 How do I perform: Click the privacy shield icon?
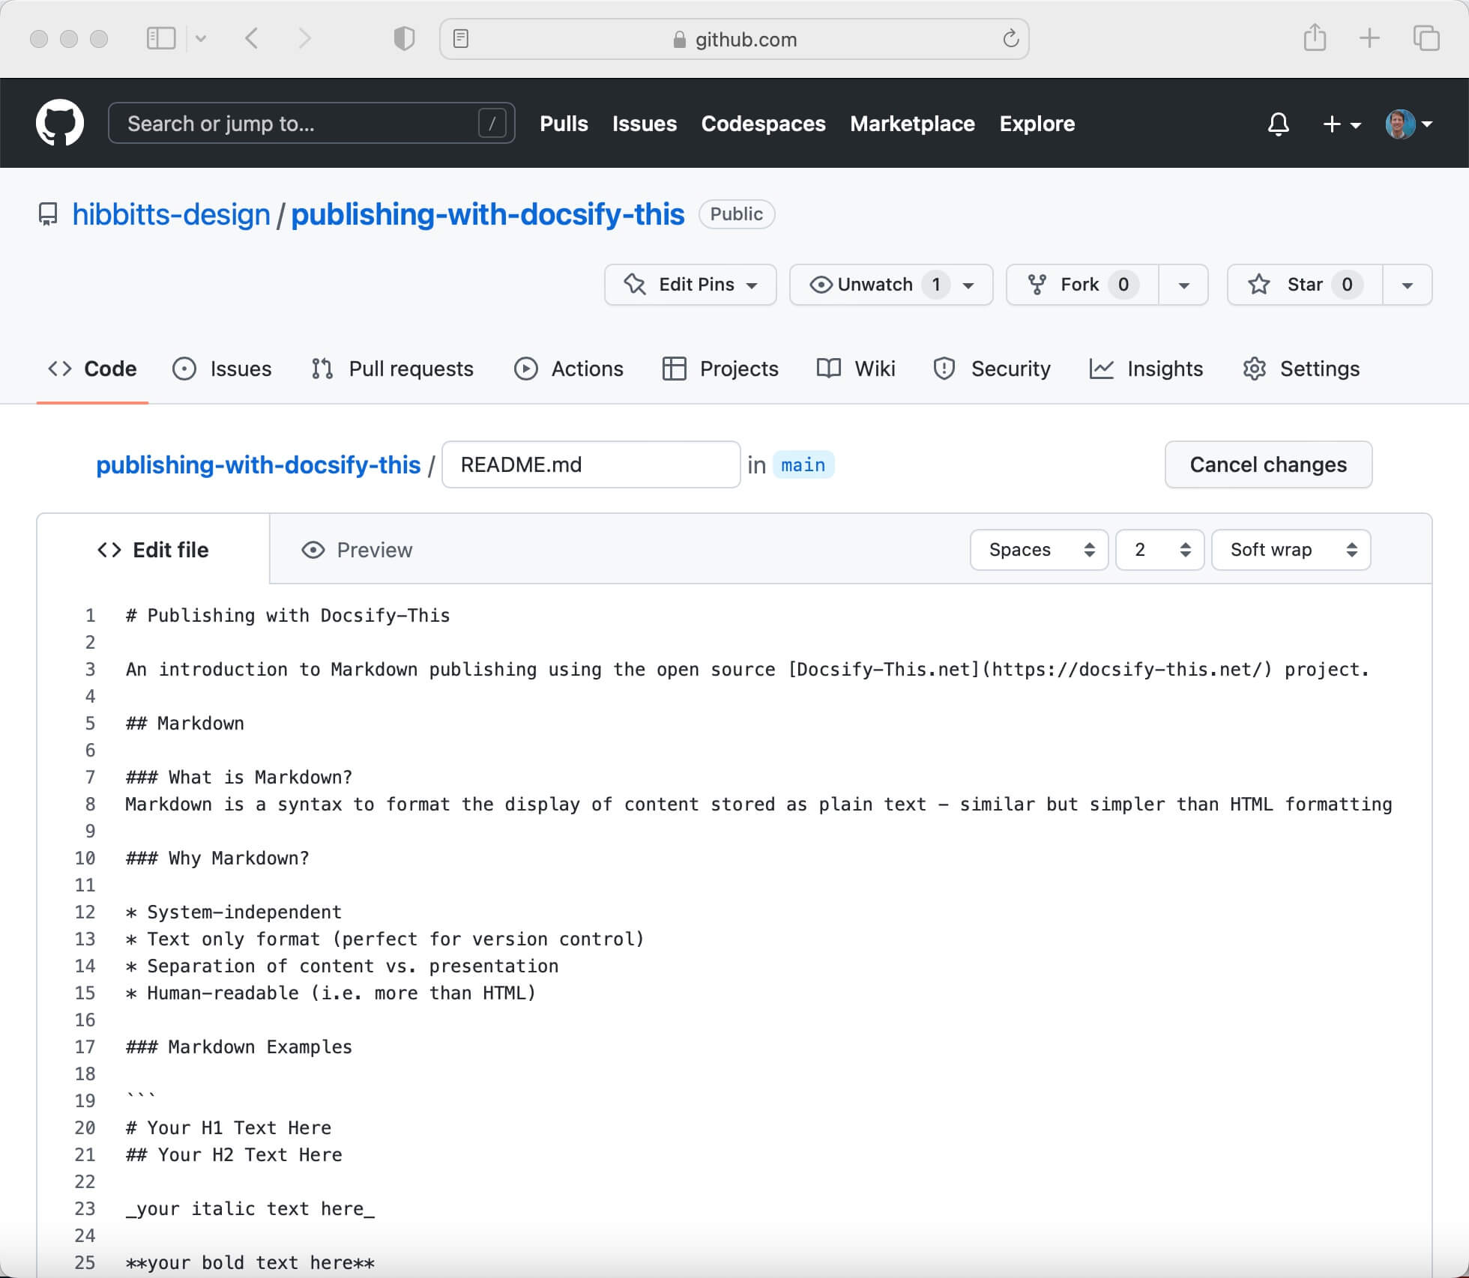click(404, 38)
